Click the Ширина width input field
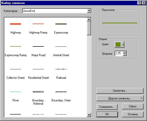 [119, 53]
